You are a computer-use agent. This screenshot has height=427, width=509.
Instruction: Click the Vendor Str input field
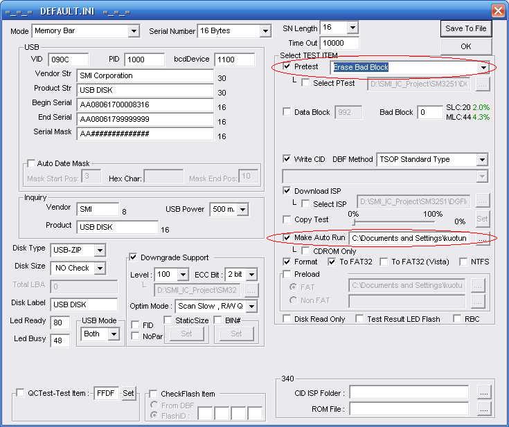pos(145,75)
